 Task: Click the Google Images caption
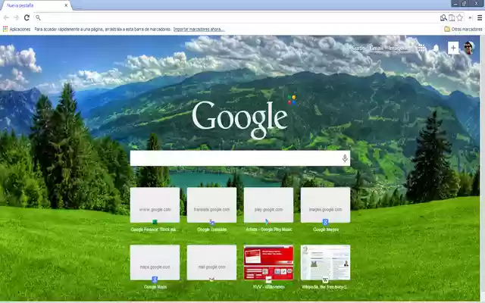point(326,230)
